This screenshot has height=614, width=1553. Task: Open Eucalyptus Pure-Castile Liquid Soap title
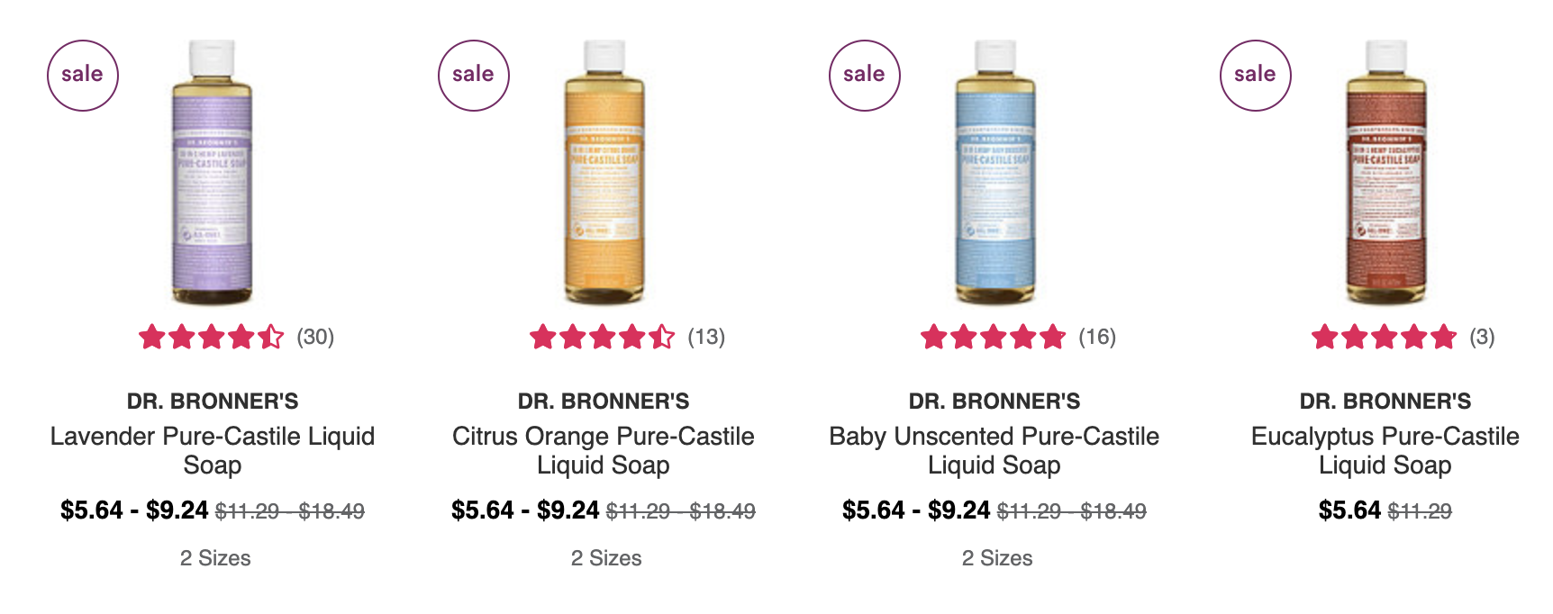point(1385,450)
